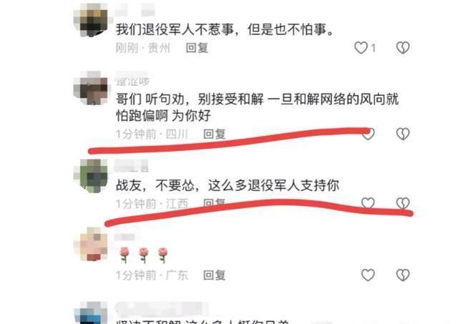
Task: Dislike the Jiangxi 战友 comment
Action: [403, 203]
